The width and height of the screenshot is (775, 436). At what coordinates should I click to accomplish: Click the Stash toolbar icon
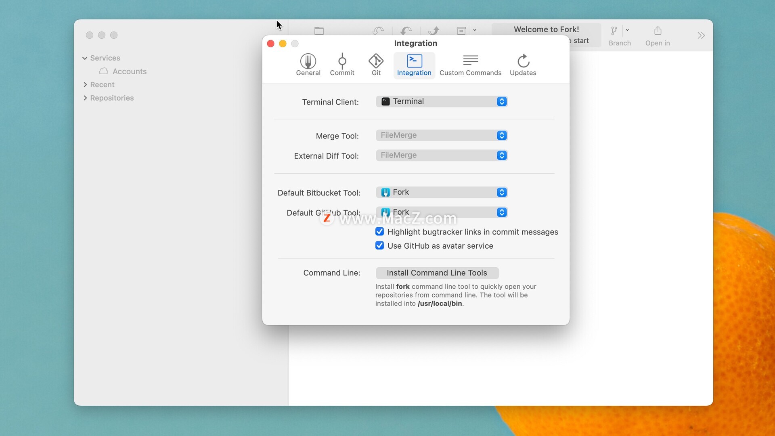click(x=461, y=31)
